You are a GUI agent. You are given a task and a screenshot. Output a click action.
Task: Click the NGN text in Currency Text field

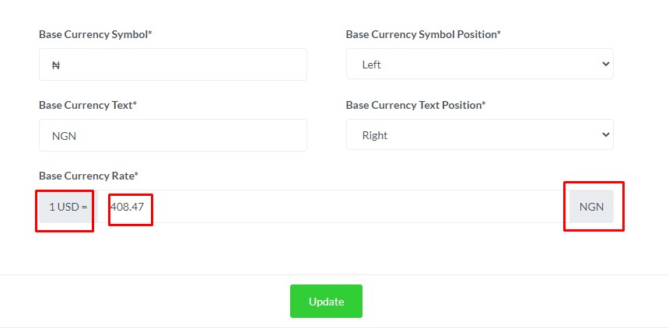pyautogui.click(x=65, y=136)
